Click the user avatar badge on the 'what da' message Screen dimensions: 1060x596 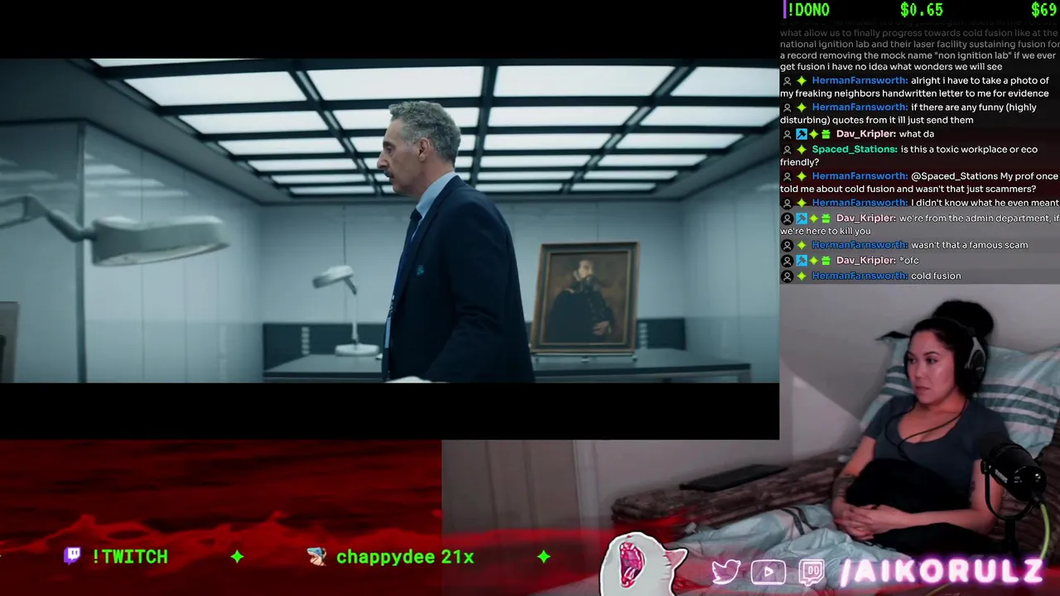787,134
